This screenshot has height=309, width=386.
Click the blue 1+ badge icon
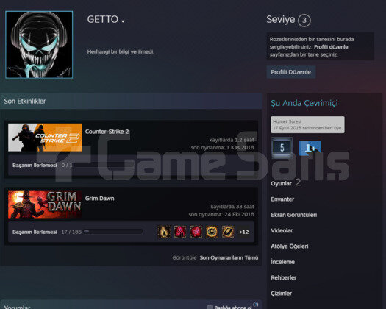coord(310,148)
